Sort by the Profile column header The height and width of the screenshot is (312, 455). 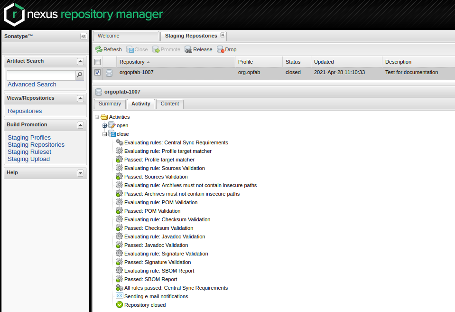click(259, 62)
